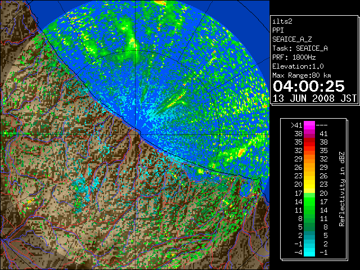Viewport: 360px width, 270px height.
Task: Click the magenta >41 dBZ legend swatch
Action: (309, 125)
